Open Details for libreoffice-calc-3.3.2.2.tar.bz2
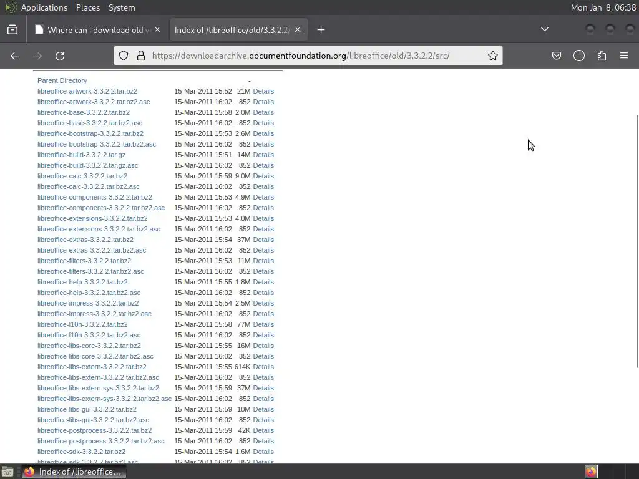The width and height of the screenshot is (639, 479). [263, 176]
